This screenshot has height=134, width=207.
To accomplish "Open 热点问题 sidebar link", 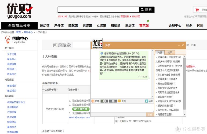I will point(12,117).
